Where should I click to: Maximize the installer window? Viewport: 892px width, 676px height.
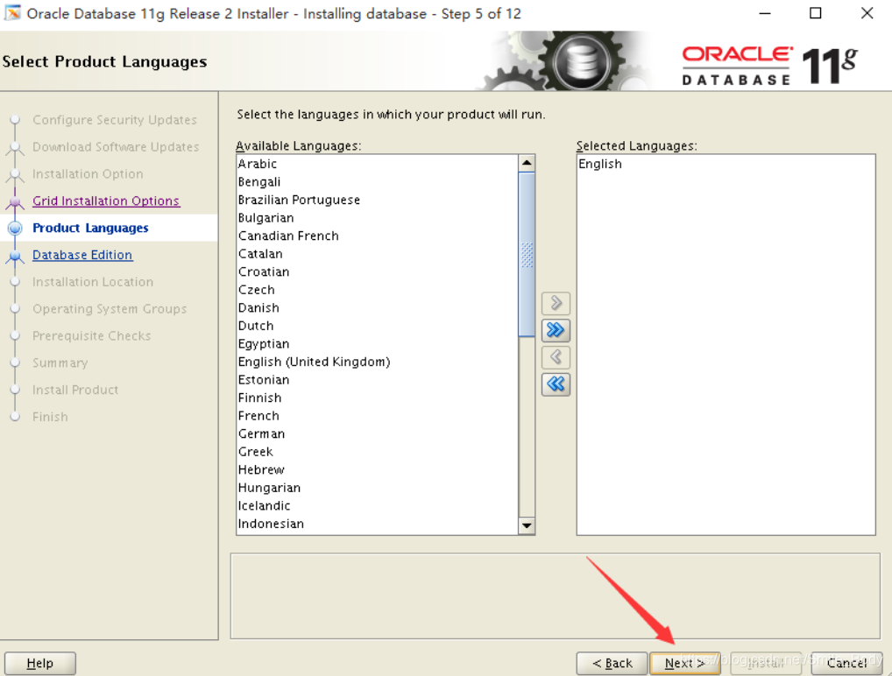(x=815, y=13)
